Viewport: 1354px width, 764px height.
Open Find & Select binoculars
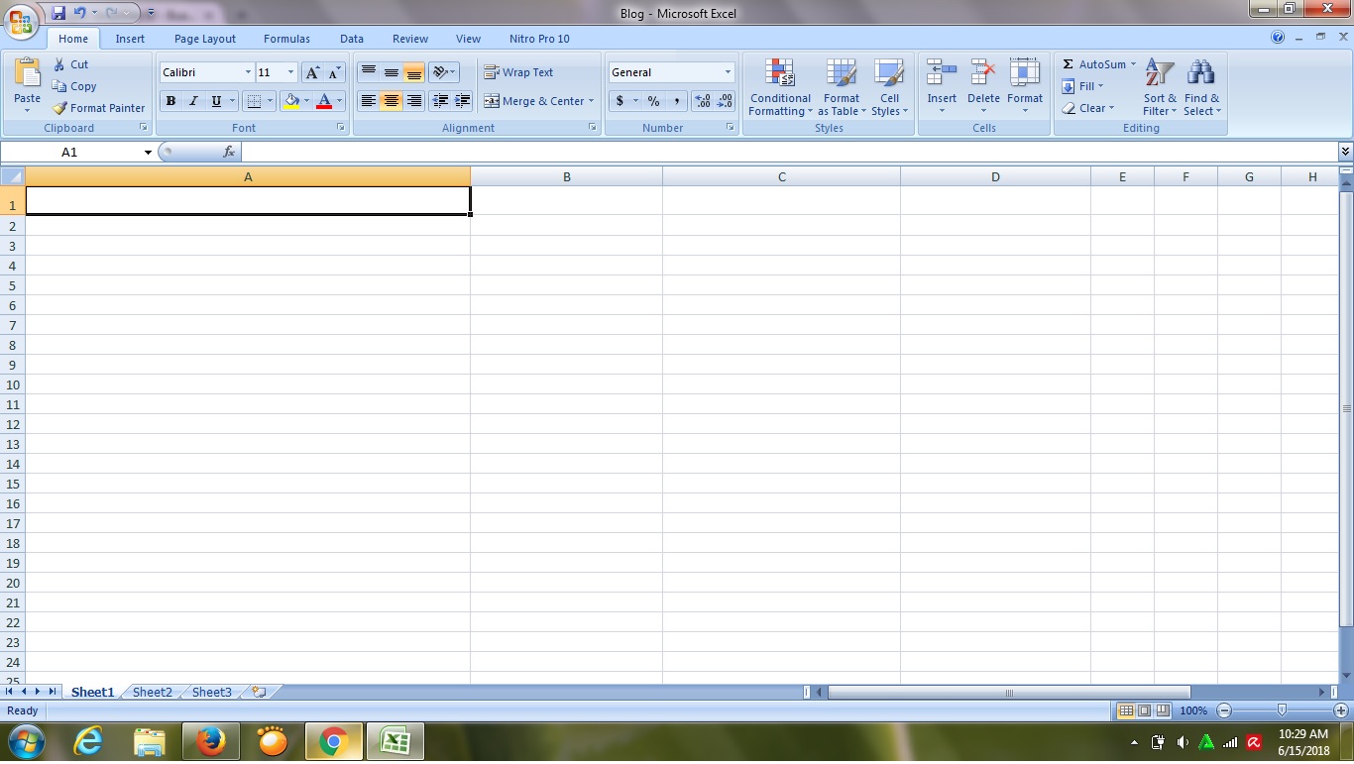coord(1201,87)
